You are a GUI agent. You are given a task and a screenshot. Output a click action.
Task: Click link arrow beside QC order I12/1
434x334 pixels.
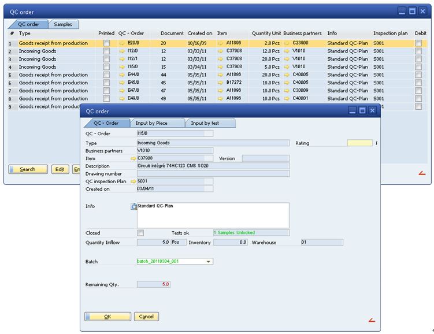122,59
